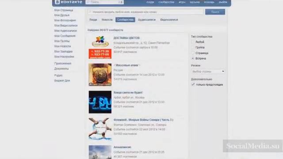Select the Любой community type radio

click(193, 42)
